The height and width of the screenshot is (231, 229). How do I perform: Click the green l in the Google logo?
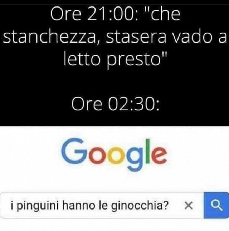[148, 151]
